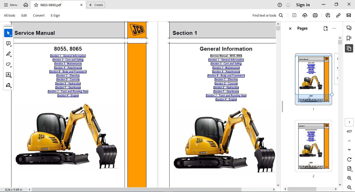Choose the fill and sign pen tool
This screenshot has height=192, width=355.
[x=8, y=85]
